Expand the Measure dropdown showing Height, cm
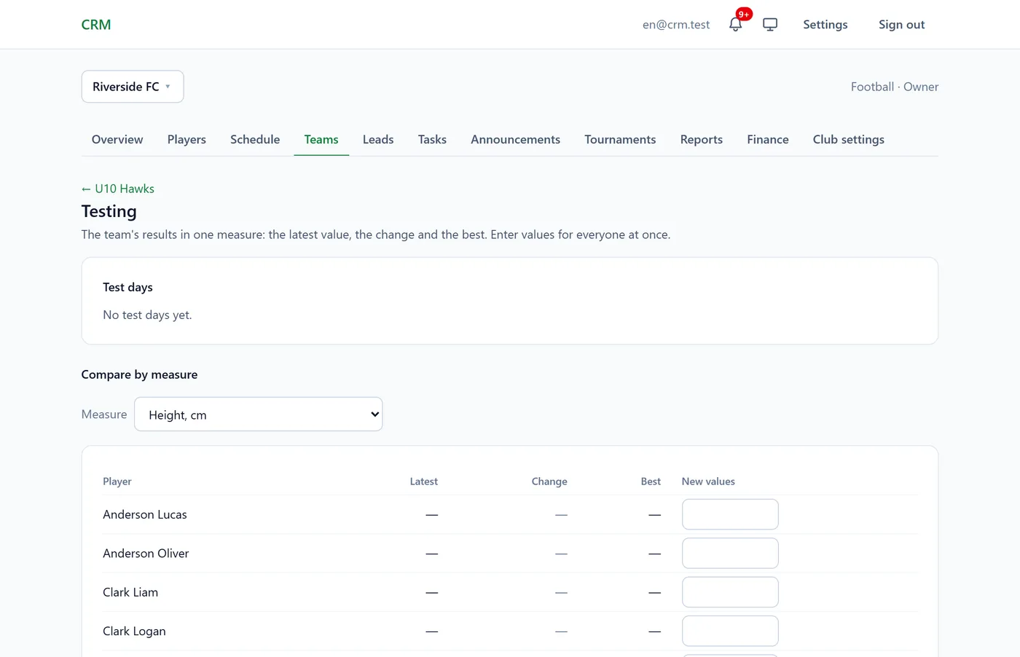The image size is (1020, 657). [x=259, y=414]
